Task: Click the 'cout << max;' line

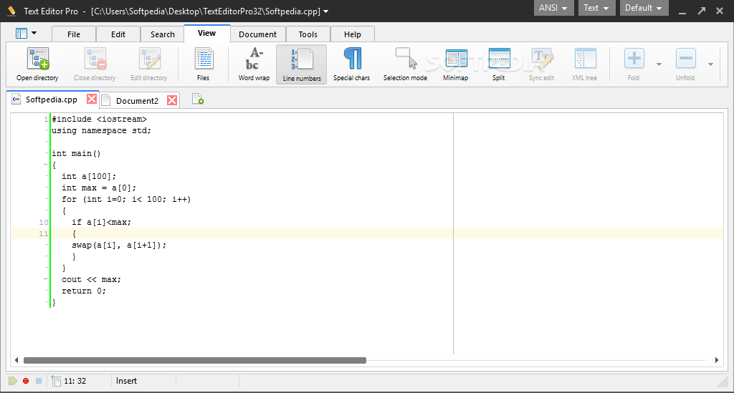Action: 91,279
